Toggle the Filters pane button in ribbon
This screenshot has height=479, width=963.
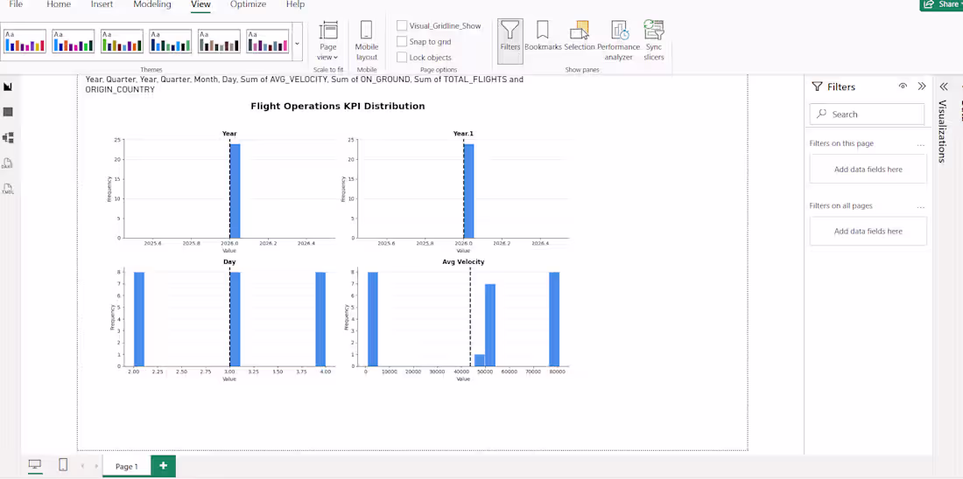[x=510, y=40]
